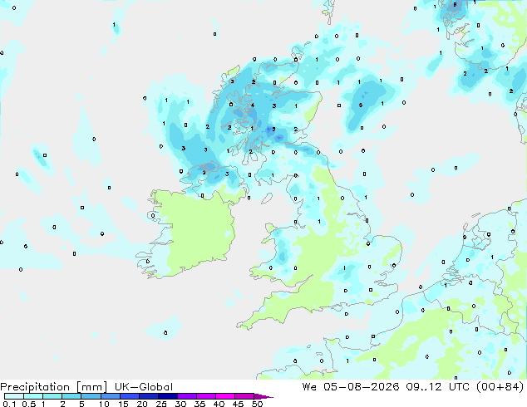Click the '45' legend scale label
Image resolution: width=527 pixels, height=407 pixels.
(238, 404)
